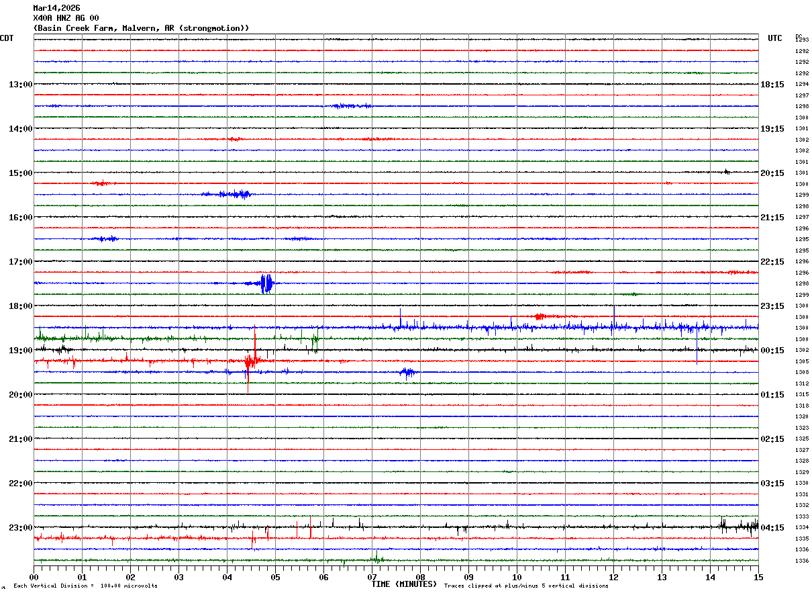Select minute tick 03 on the time axis
This screenshot has height=595, width=812.
coord(179,577)
